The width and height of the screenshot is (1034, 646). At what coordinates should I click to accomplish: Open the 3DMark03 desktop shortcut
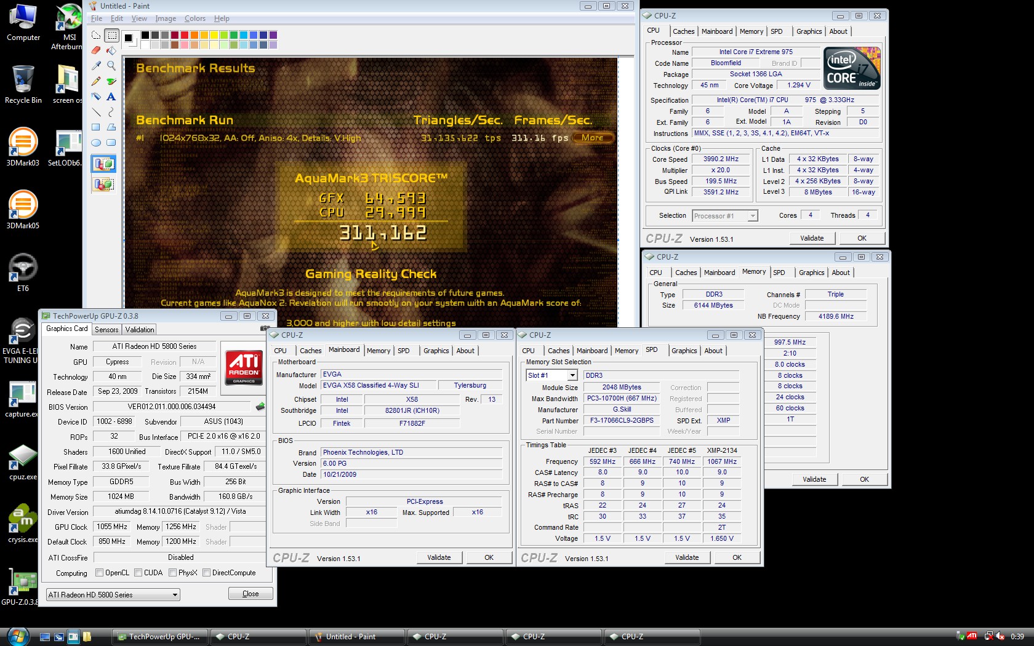pyautogui.click(x=23, y=147)
